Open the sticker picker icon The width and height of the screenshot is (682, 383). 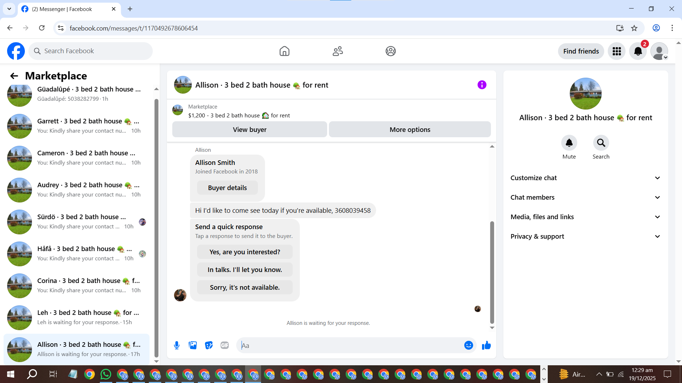coord(209,345)
